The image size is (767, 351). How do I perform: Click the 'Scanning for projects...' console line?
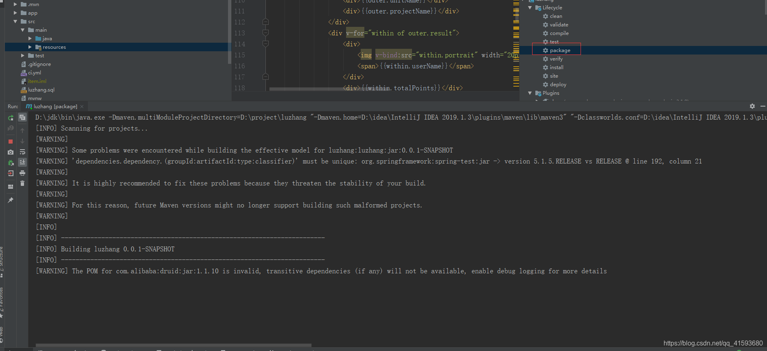(x=104, y=128)
